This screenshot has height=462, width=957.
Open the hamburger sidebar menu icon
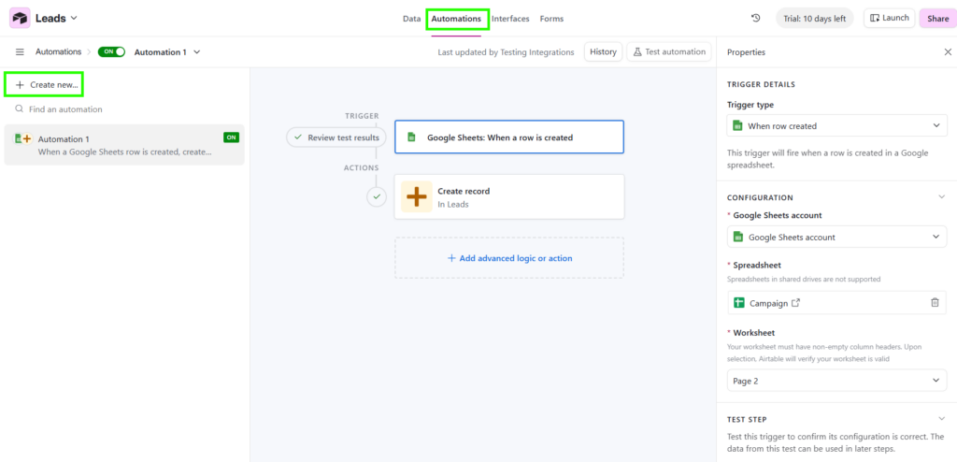click(x=20, y=52)
